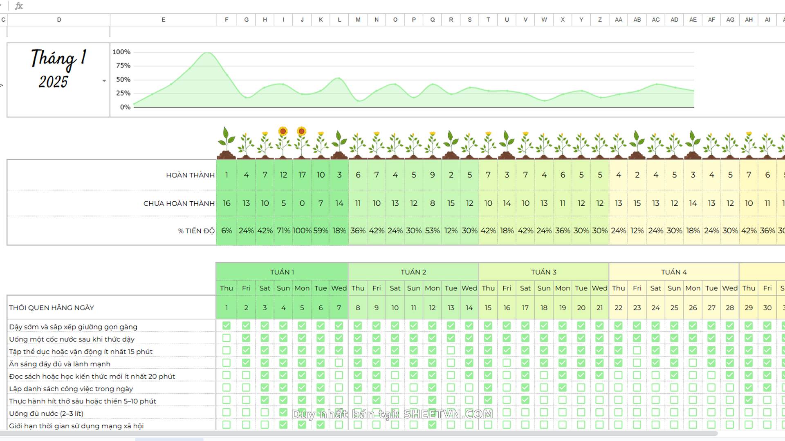Check day 1 box for "Uống một cốc nước"
Image resolution: width=785 pixels, height=441 pixels.
tap(227, 338)
